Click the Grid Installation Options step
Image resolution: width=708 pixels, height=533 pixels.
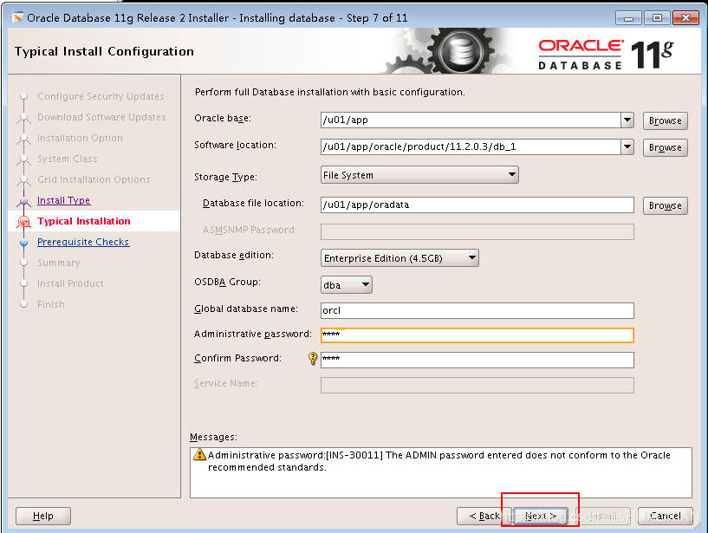tap(94, 179)
